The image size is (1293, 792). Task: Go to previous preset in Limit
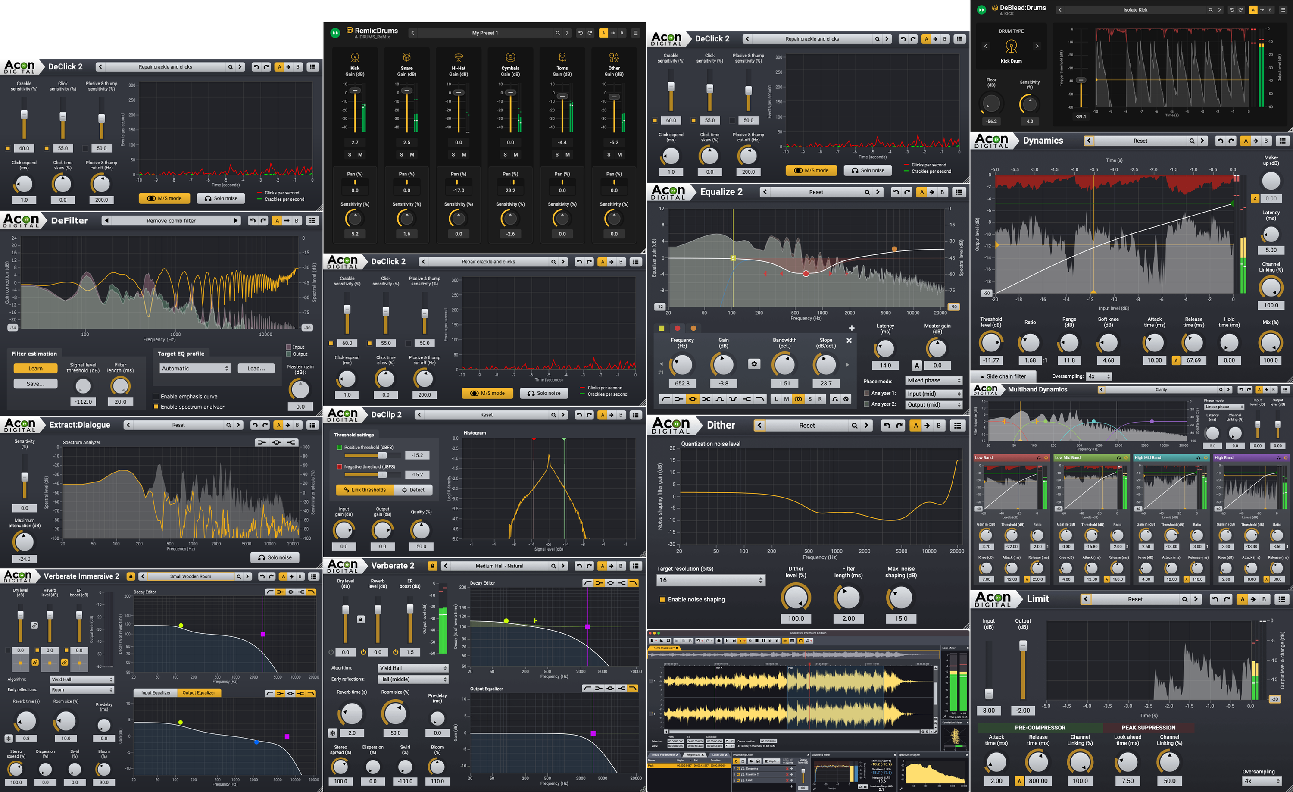click(1086, 599)
